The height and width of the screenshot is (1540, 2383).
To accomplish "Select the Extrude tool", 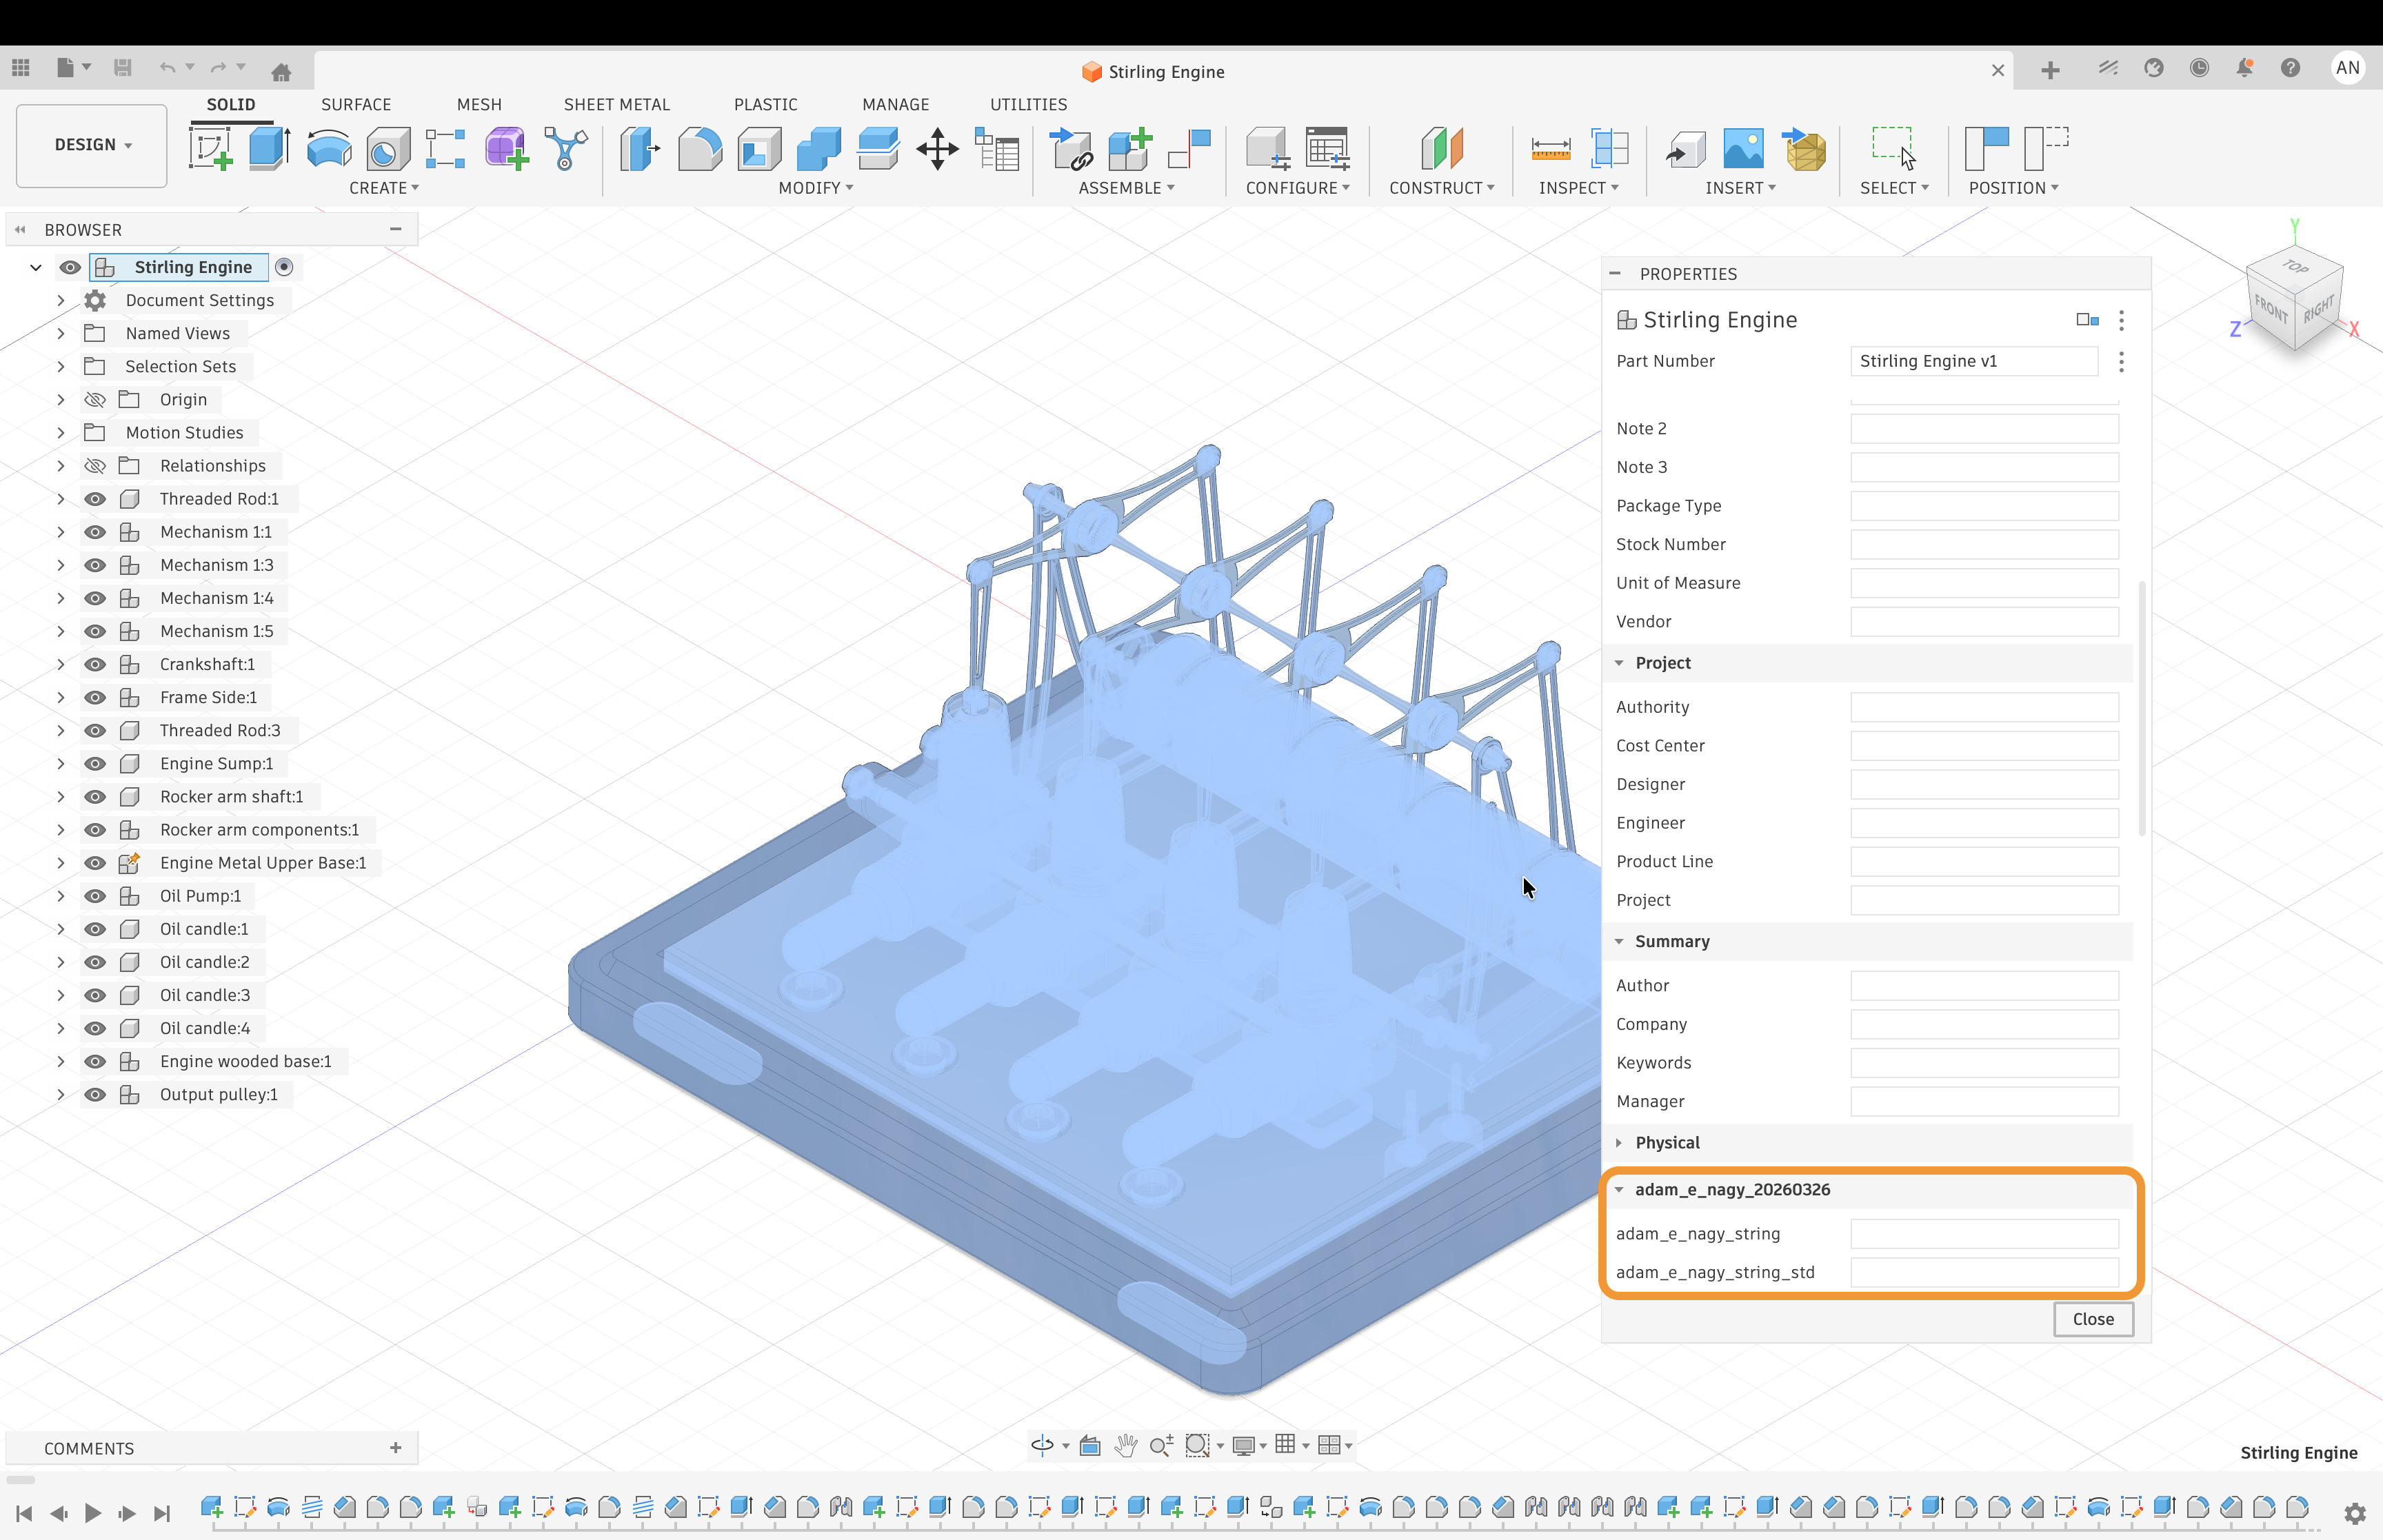I will pos(268,148).
